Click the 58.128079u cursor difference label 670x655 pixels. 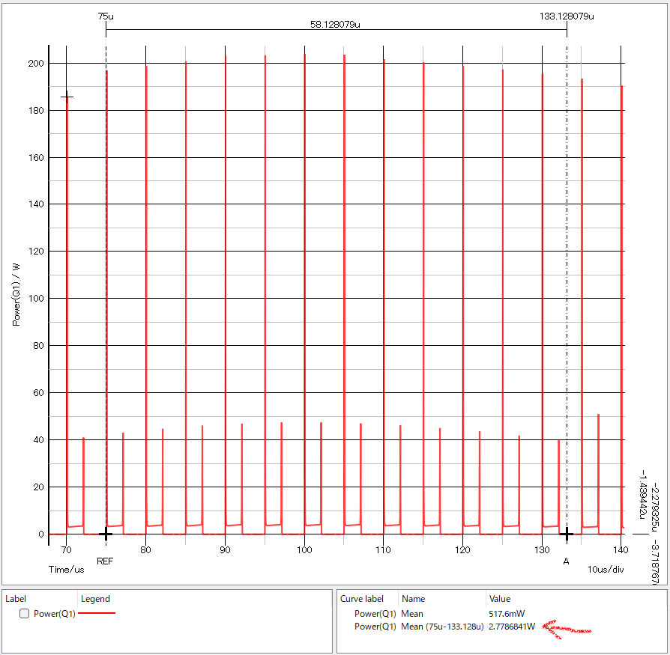(x=335, y=25)
